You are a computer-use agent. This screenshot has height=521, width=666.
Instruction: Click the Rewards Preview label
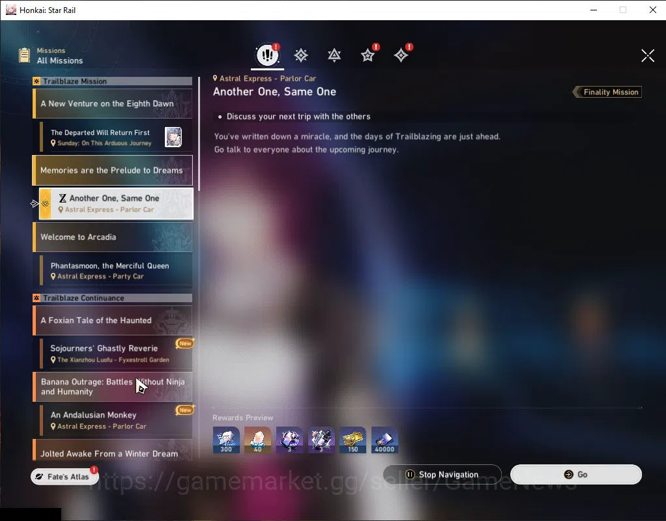coord(242,418)
